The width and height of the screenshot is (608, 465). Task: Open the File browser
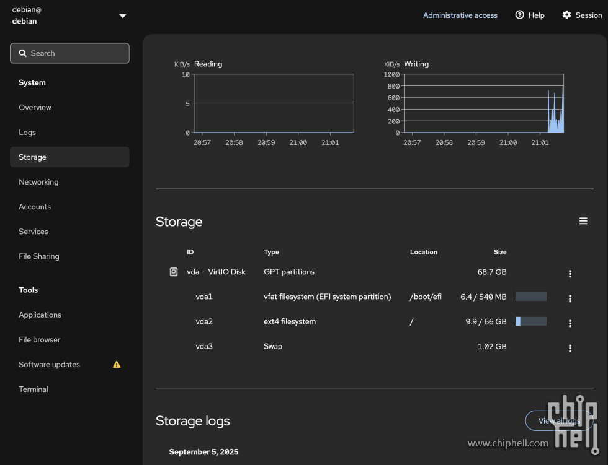click(40, 339)
